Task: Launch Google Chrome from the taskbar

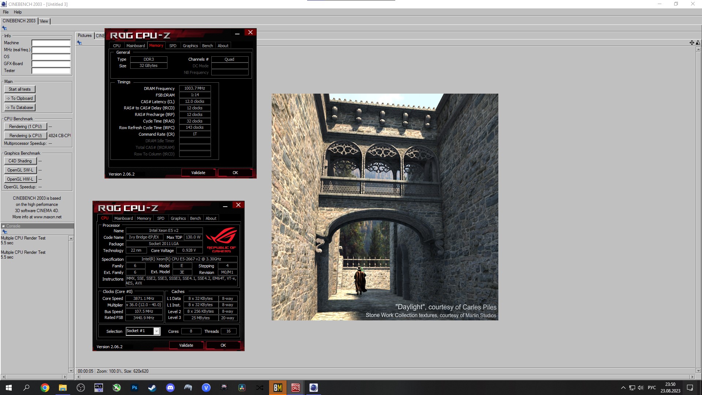Action: pyautogui.click(x=45, y=388)
